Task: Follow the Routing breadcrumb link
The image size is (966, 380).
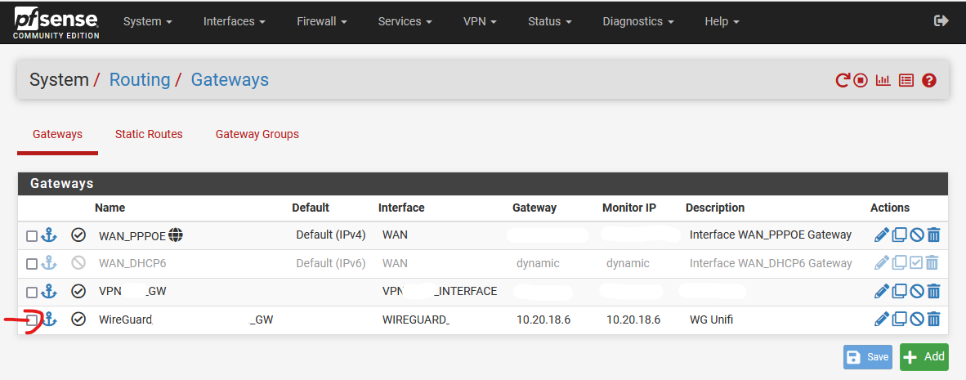Action: click(140, 79)
